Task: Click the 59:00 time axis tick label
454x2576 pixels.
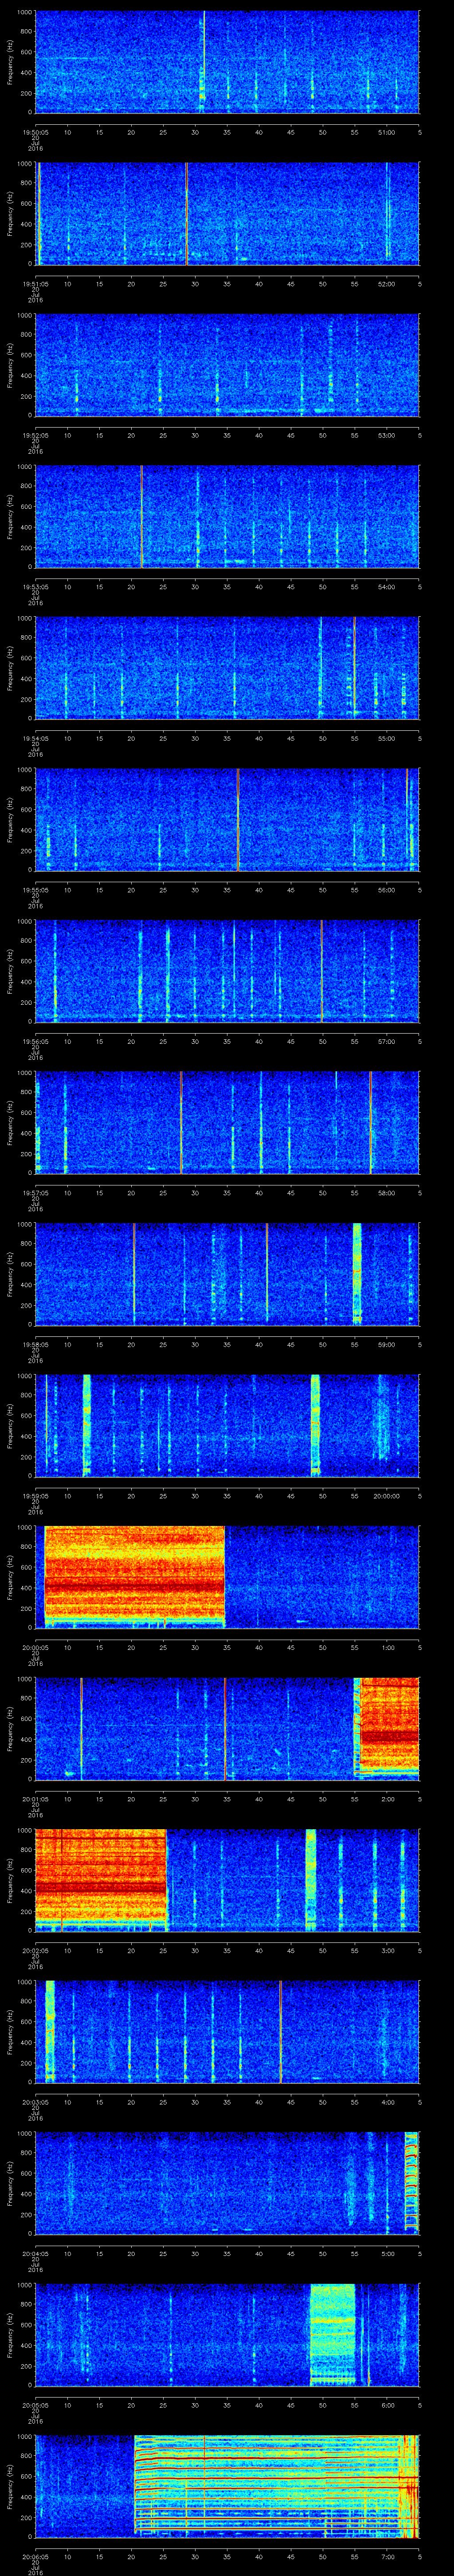Action: pyautogui.click(x=387, y=1344)
